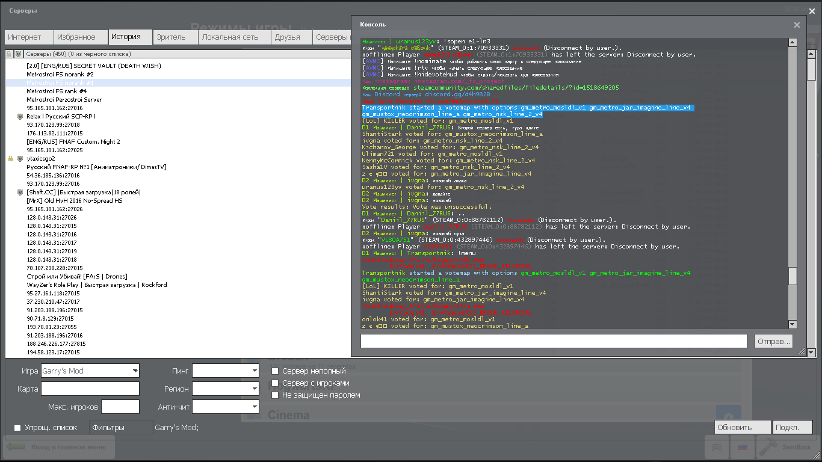Click console scroll-down arrow button

(793, 324)
